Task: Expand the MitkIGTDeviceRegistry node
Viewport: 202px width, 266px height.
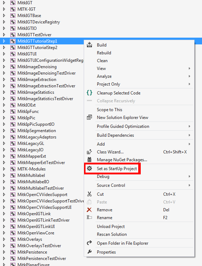Action: point(4,22)
